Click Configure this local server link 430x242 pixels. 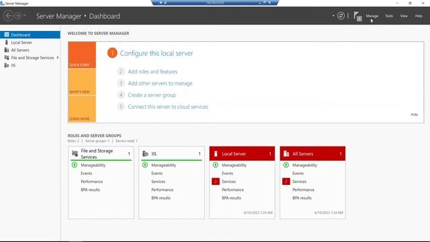pos(157,53)
